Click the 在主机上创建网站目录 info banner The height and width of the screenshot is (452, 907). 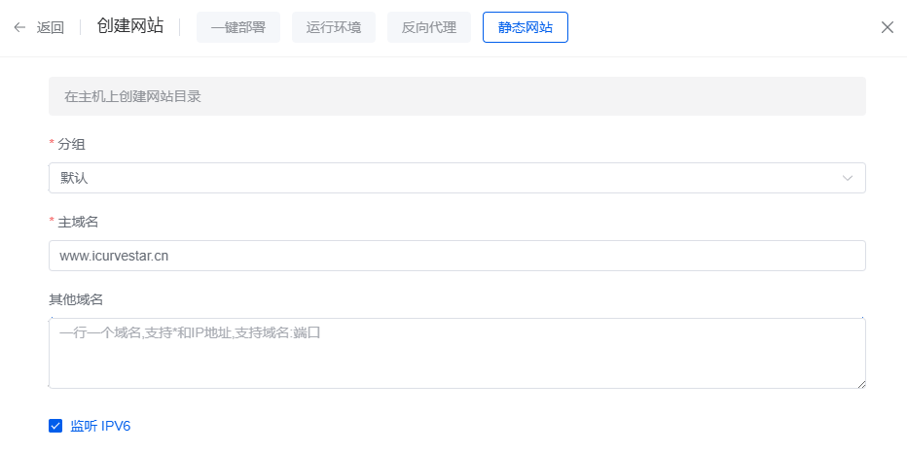click(456, 96)
